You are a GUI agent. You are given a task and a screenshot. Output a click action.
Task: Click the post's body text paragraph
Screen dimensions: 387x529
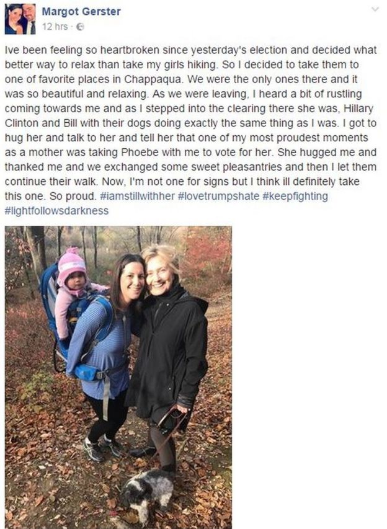[x=190, y=130]
